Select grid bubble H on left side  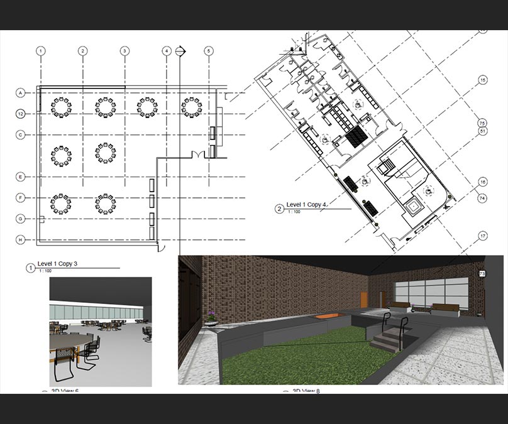20,240
